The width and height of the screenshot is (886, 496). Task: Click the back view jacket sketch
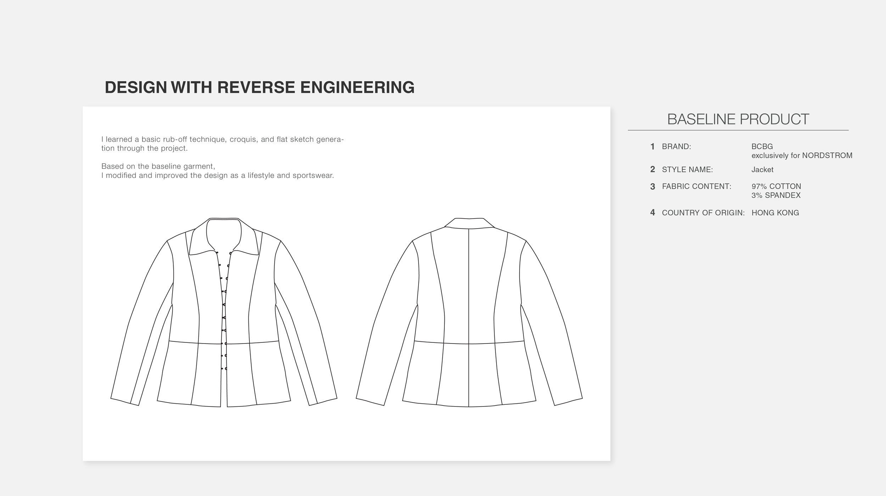click(x=469, y=312)
